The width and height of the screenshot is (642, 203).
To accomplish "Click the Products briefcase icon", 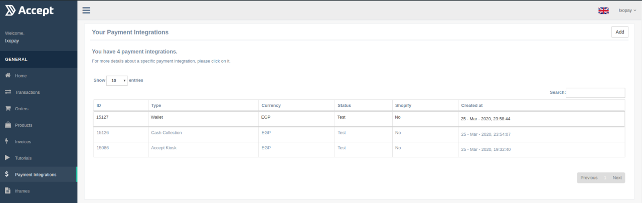I will (x=8, y=125).
